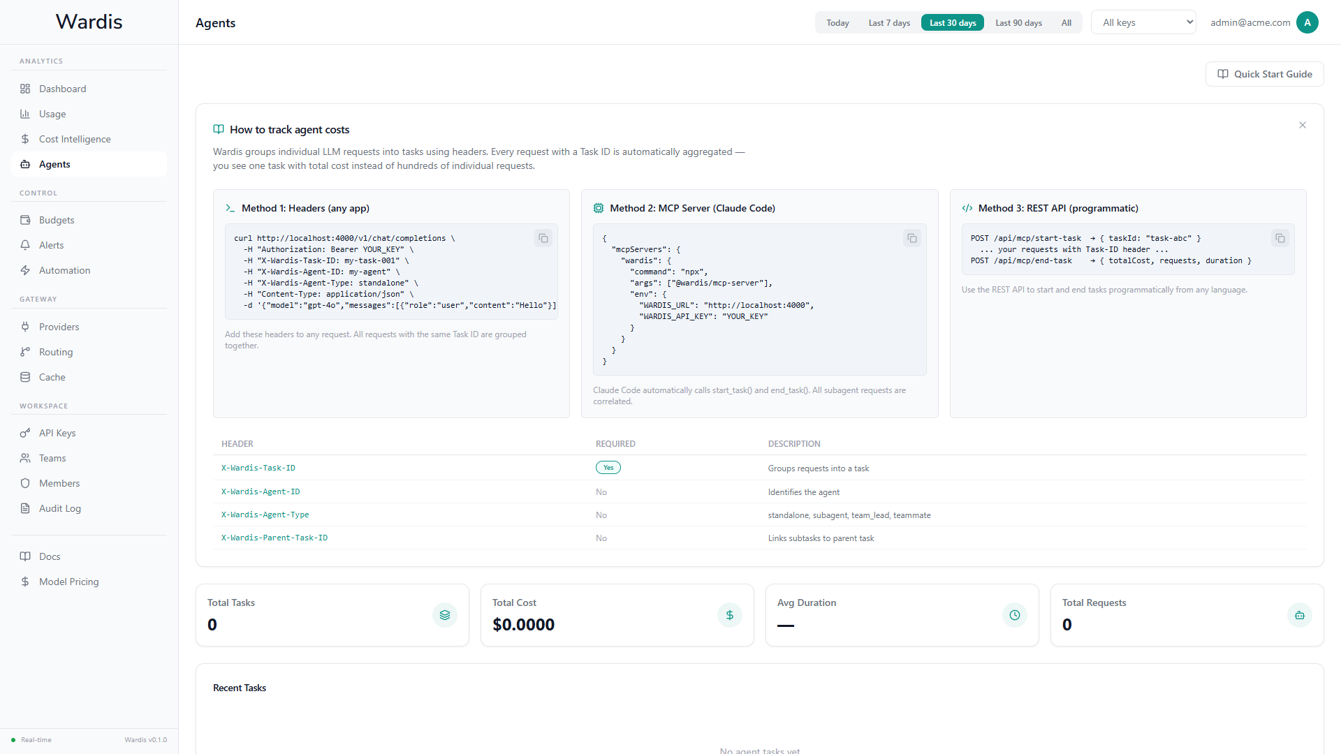
Task: Open the Cache page
Action: 89,377
